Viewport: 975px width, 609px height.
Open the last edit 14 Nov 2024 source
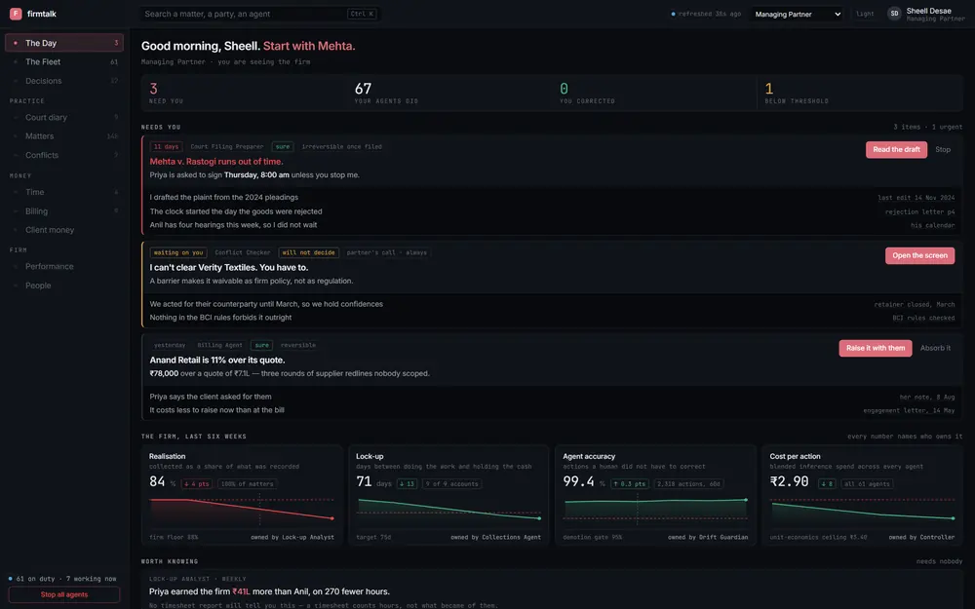[x=916, y=198]
